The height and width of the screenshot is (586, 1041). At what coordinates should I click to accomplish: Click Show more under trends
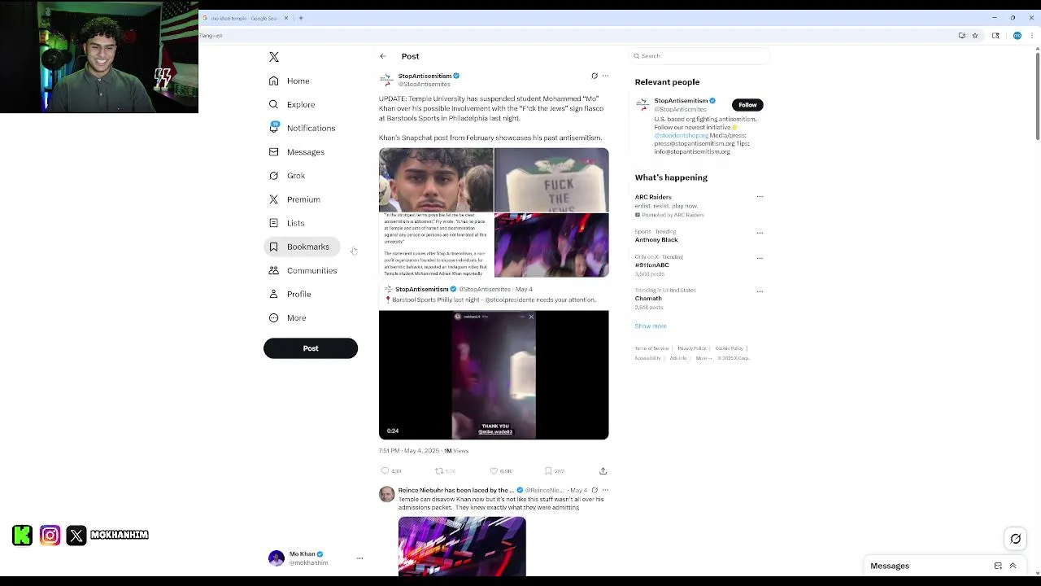point(651,326)
